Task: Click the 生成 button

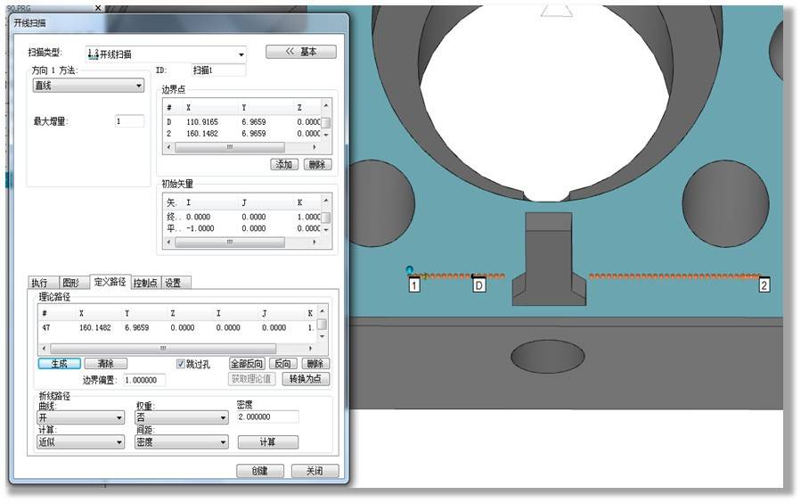Action: tap(59, 364)
